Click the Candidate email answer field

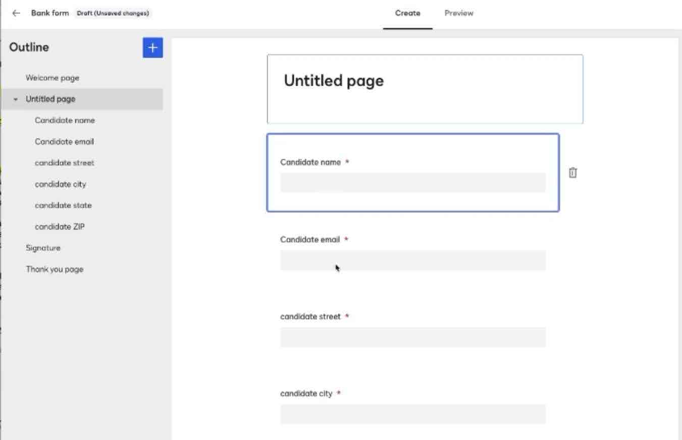(412, 261)
